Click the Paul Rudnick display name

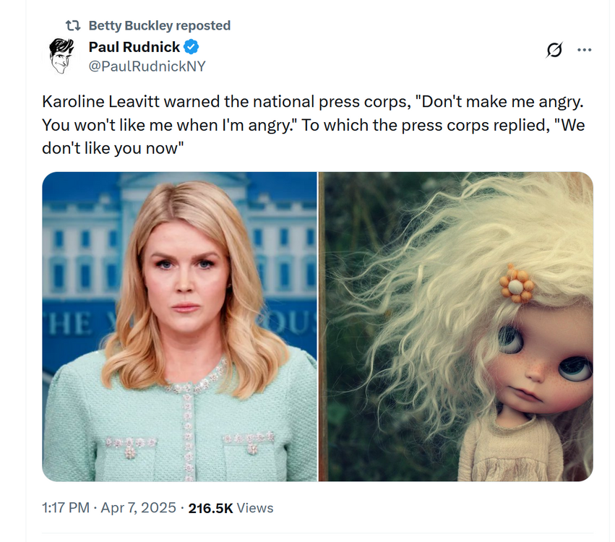134,48
